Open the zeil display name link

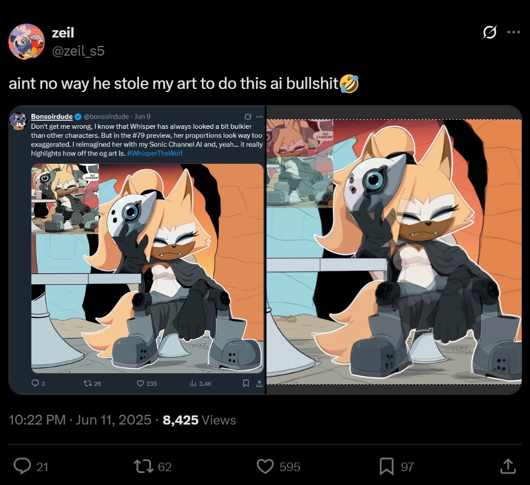coord(63,33)
